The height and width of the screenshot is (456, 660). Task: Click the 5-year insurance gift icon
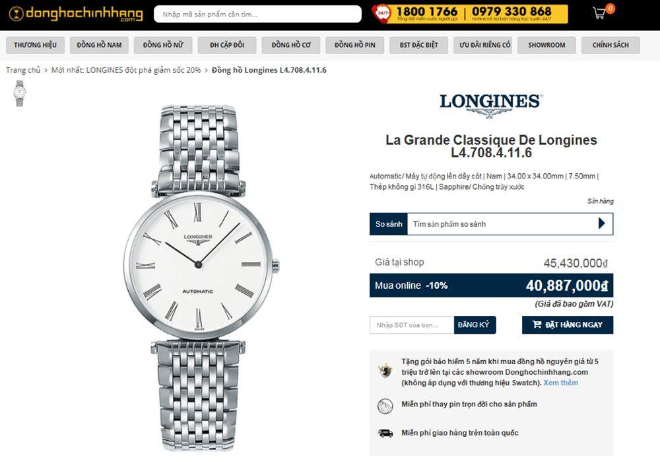coord(385,371)
